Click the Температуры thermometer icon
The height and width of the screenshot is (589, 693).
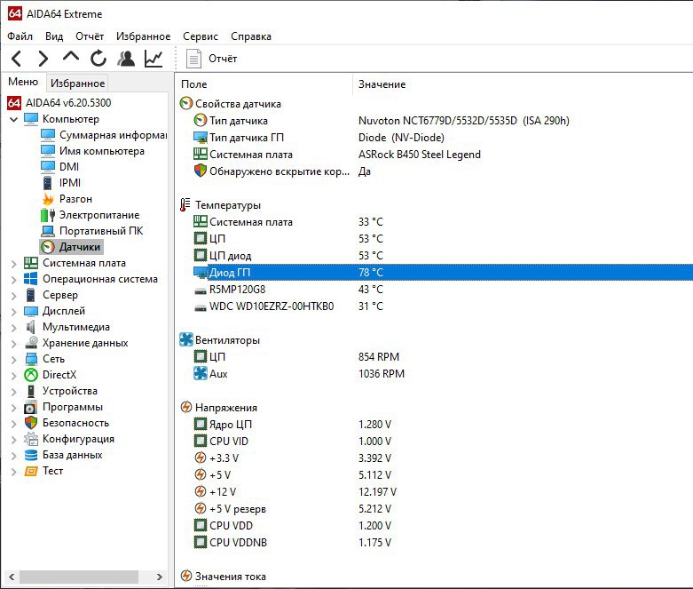185,205
